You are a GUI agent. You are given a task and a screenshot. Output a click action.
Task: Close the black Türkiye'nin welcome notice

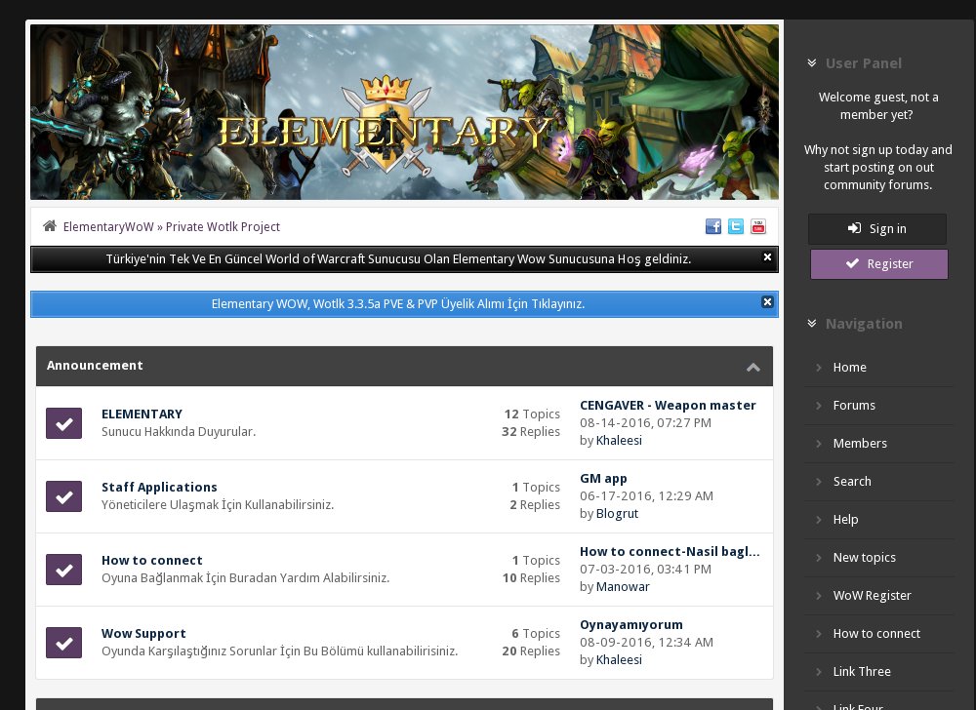coord(767,256)
